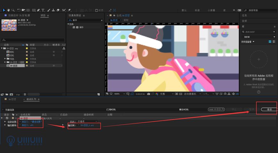Select the Selection arrow tool

click(4, 10)
